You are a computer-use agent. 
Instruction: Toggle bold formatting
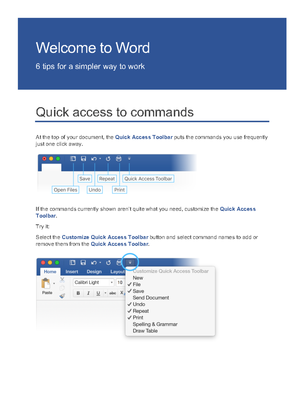click(x=78, y=293)
